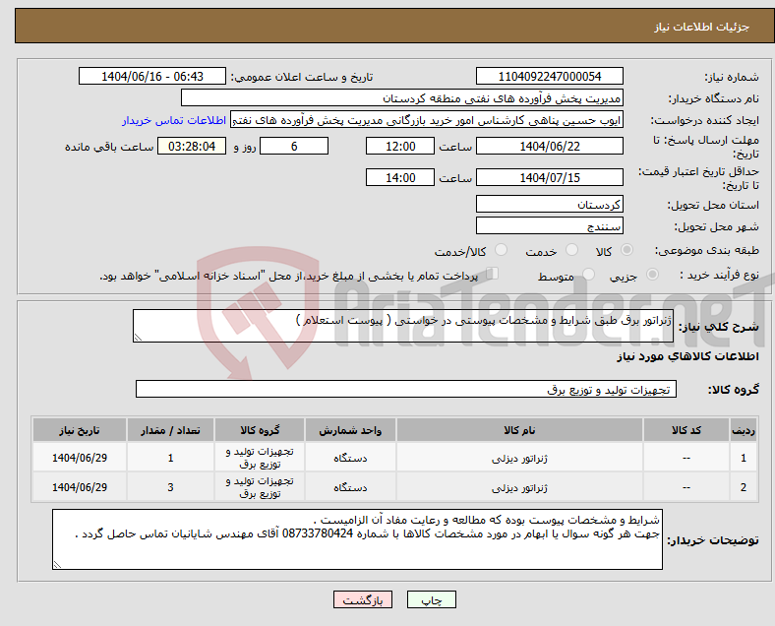Click quantity cell 3 in row 2
This screenshot has width=775, height=626.
pos(170,487)
